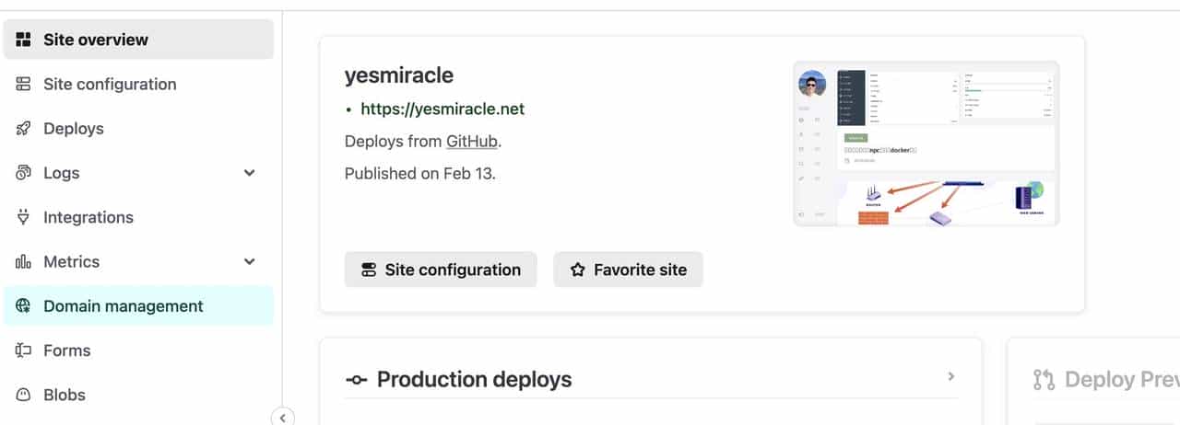The width and height of the screenshot is (1180, 425).
Task: Follow the GitHub link
Action: coord(472,142)
